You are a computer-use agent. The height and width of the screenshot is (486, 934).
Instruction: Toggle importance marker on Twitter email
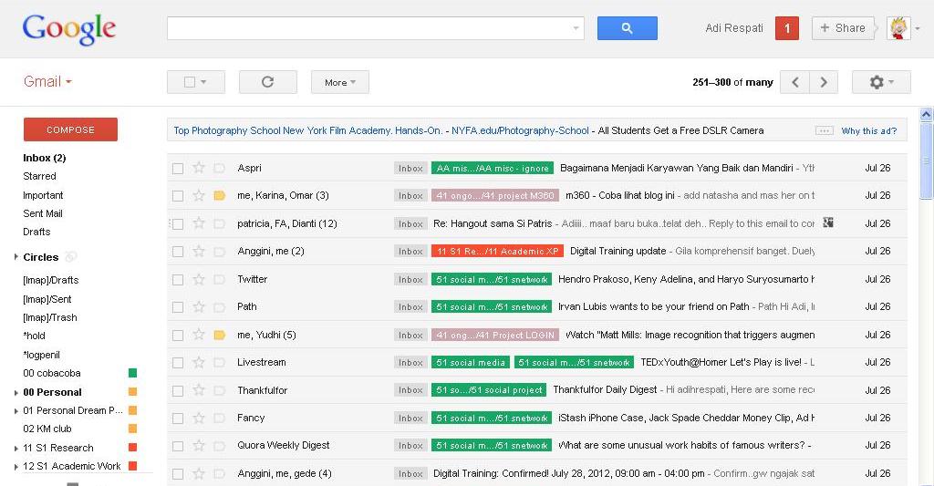219,279
